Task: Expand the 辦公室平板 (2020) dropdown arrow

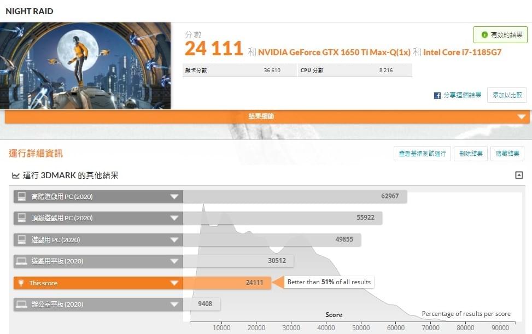Action: click(174, 304)
